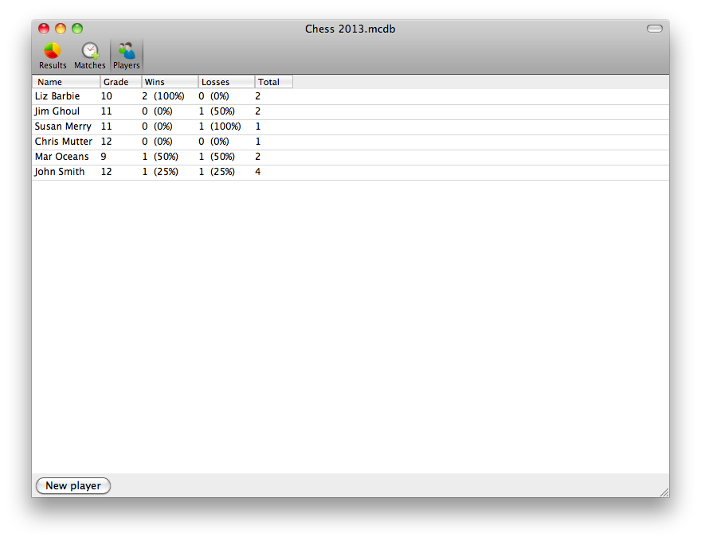Open the Results pie chart view
This screenshot has height=541, width=701.
(53, 56)
